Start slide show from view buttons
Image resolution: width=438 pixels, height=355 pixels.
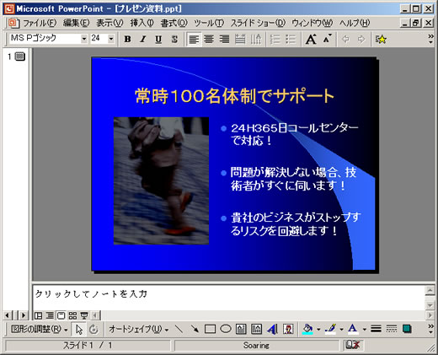click(84, 315)
